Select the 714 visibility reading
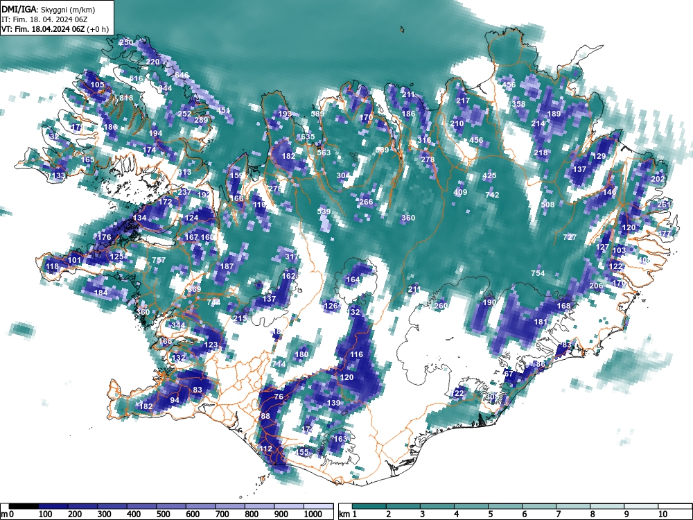This screenshot has height=520, width=693. pyautogui.click(x=279, y=364)
